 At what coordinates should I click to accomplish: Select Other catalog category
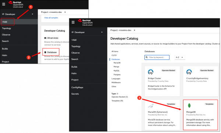click(x=114, y=86)
